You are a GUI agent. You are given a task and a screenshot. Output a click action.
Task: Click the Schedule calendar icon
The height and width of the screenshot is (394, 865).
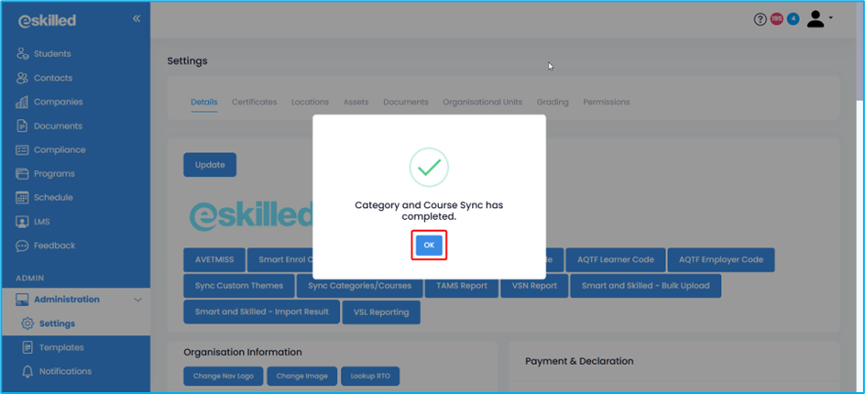coord(23,197)
